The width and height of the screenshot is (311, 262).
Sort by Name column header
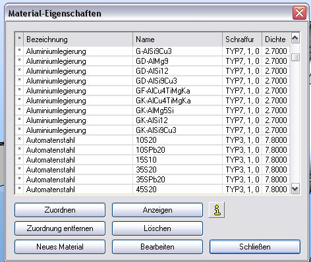point(177,39)
